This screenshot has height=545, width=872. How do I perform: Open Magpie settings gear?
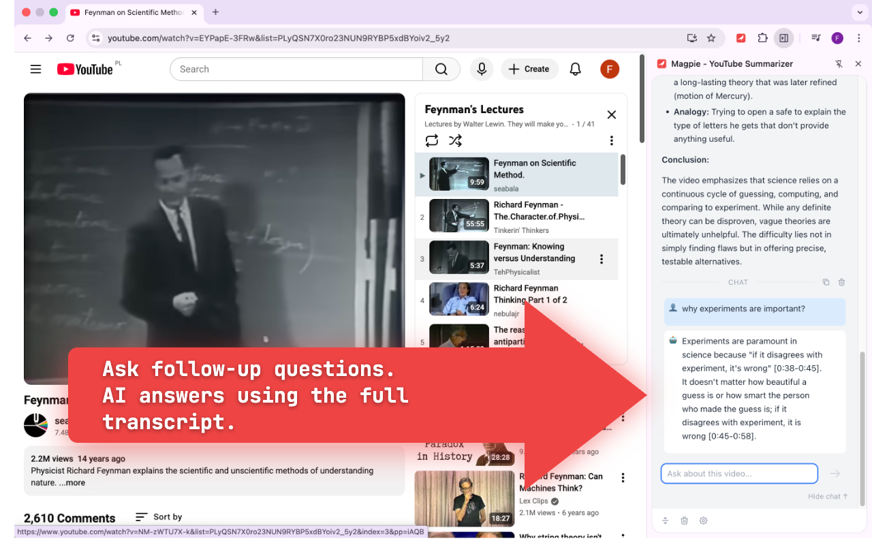coord(704,520)
